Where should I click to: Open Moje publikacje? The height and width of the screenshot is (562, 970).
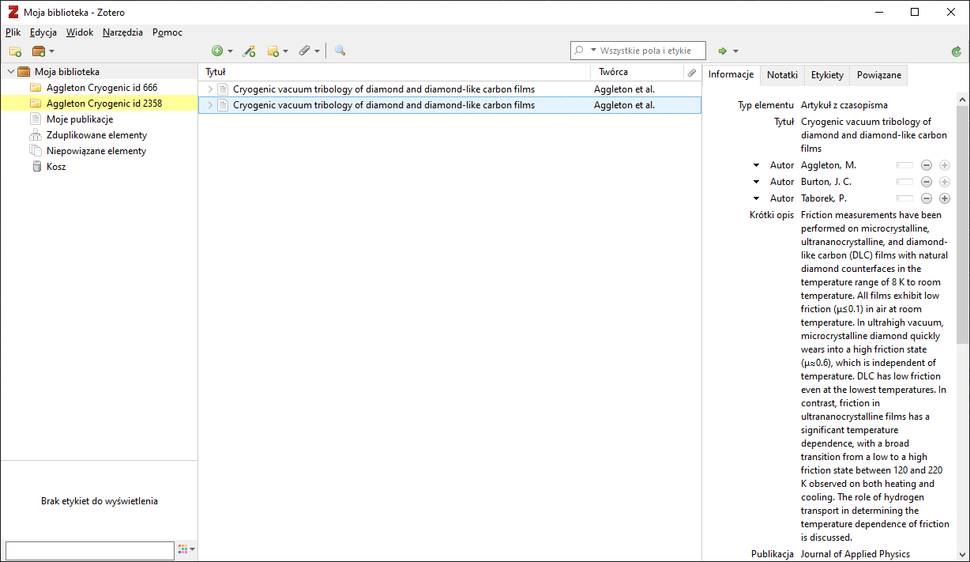click(x=79, y=119)
